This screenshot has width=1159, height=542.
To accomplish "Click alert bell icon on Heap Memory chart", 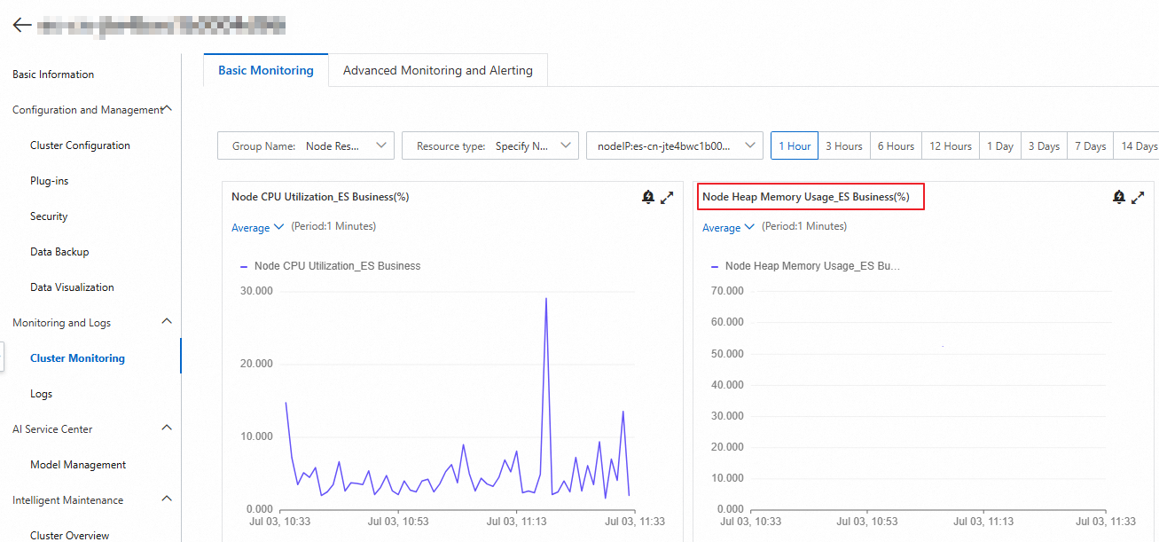I will coord(1118,197).
